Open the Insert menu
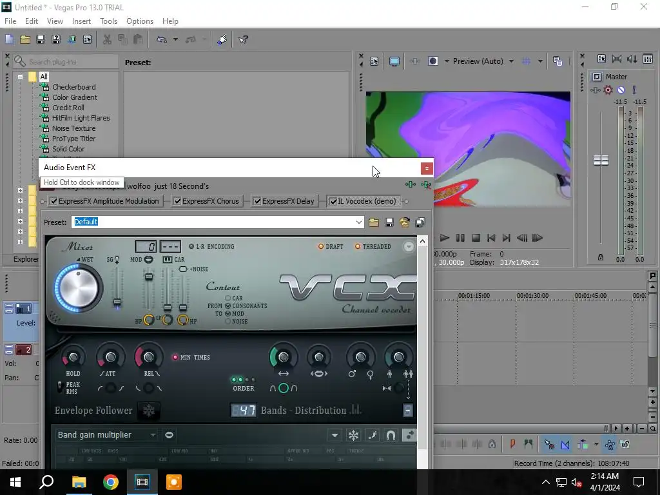 [81, 21]
